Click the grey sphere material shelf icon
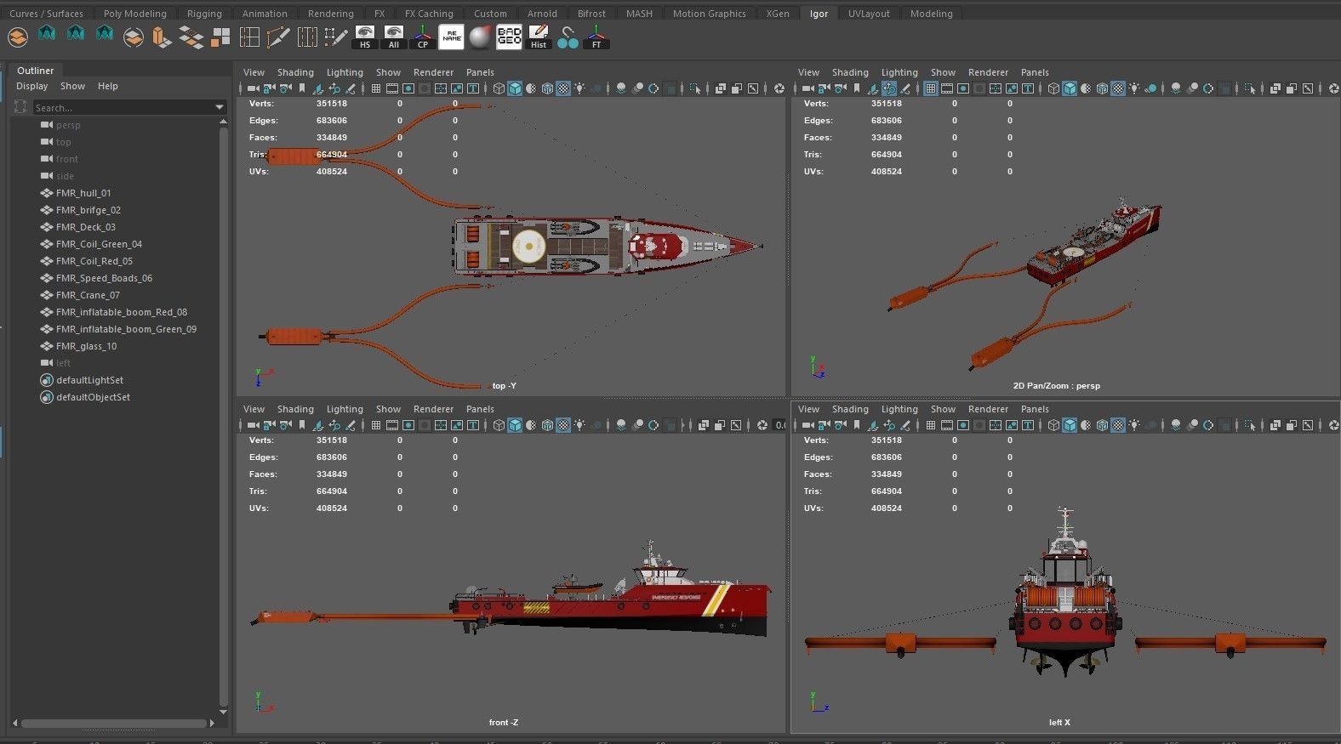Screen dimensions: 1341x744 tap(480, 37)
